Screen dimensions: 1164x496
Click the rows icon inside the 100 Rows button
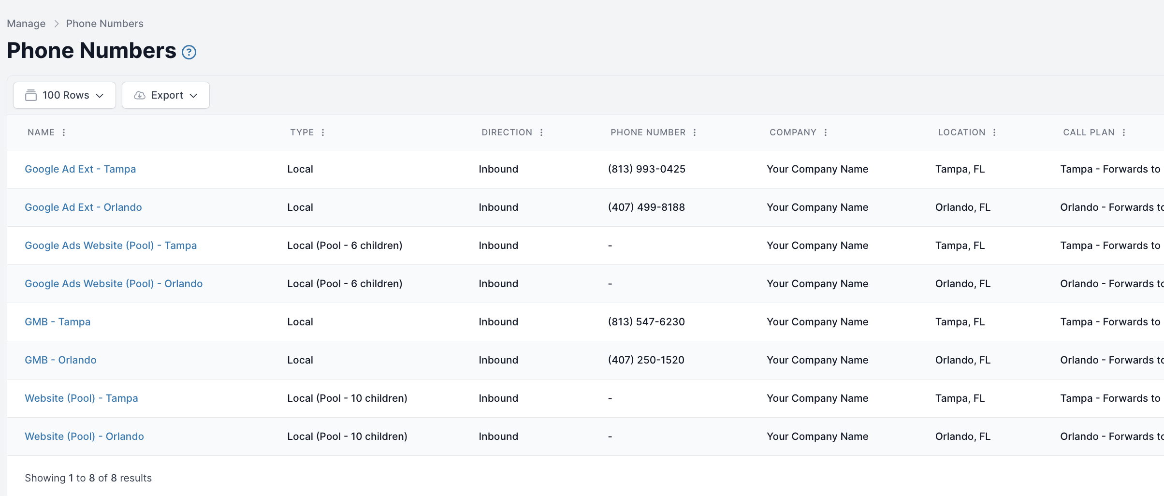pyautogui.click(x=31, y=95)
